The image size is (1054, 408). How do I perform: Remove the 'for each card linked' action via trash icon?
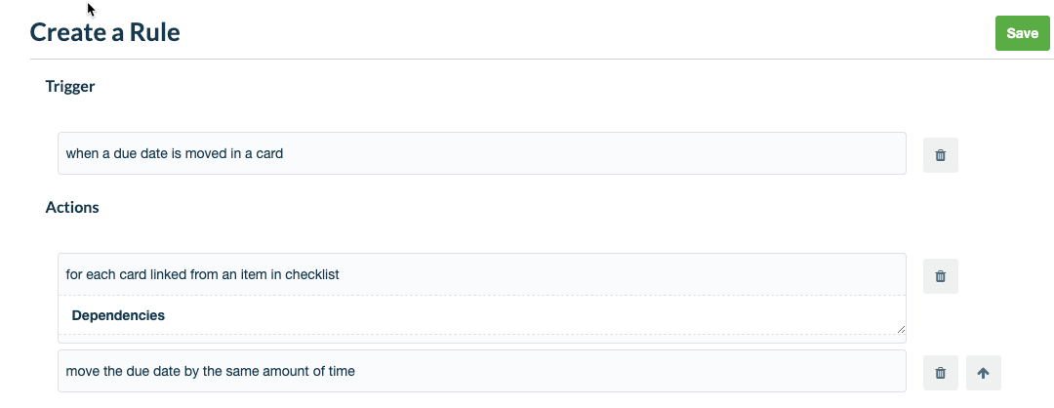pyautogui.click(x=940, y=276)
